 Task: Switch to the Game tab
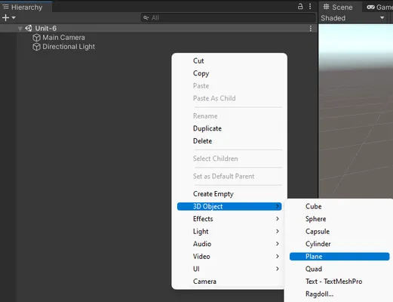click(379, 7)
